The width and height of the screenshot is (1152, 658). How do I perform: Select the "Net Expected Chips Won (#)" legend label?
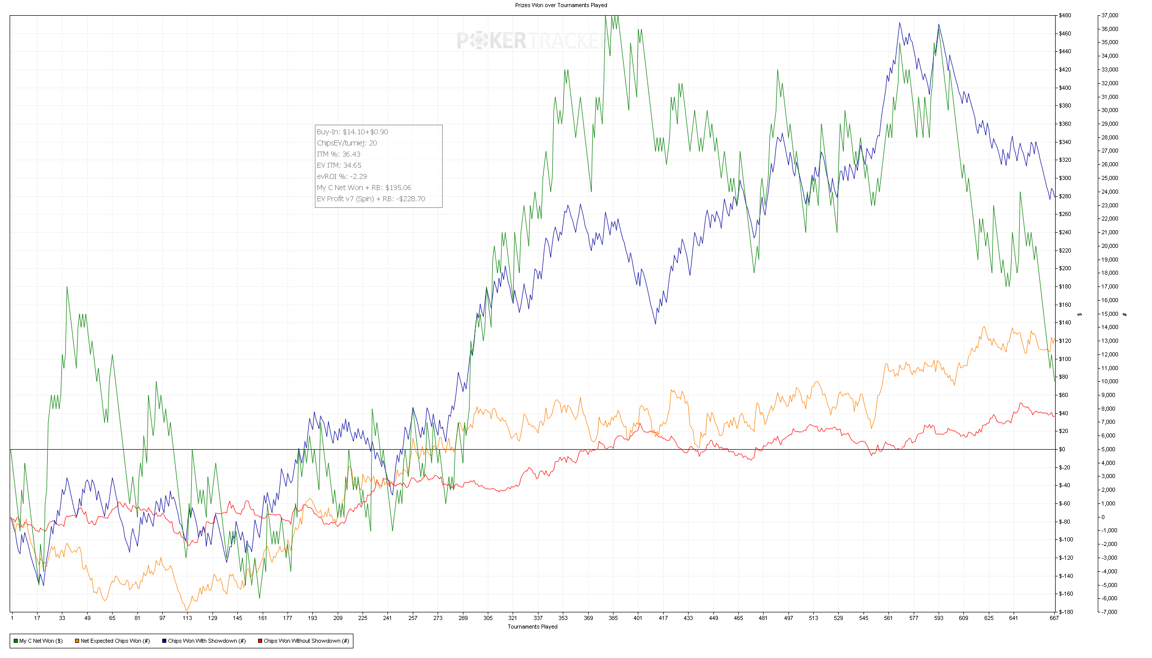(x=115, y=641)
